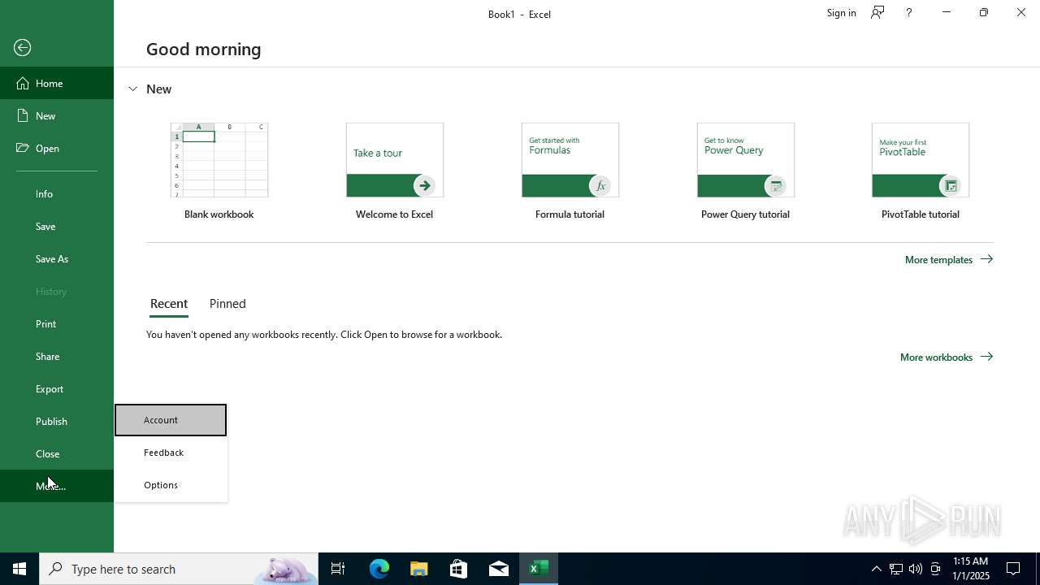Click Save As in the backstage sidebar
This screenshot has height=585, width=1040.
click(x=57, y=258)
